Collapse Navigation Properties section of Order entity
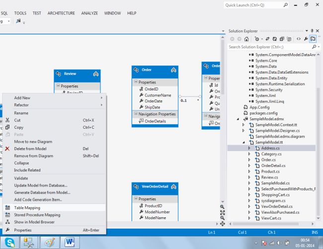This screenshot has width=323, height=249. [136, 114]
